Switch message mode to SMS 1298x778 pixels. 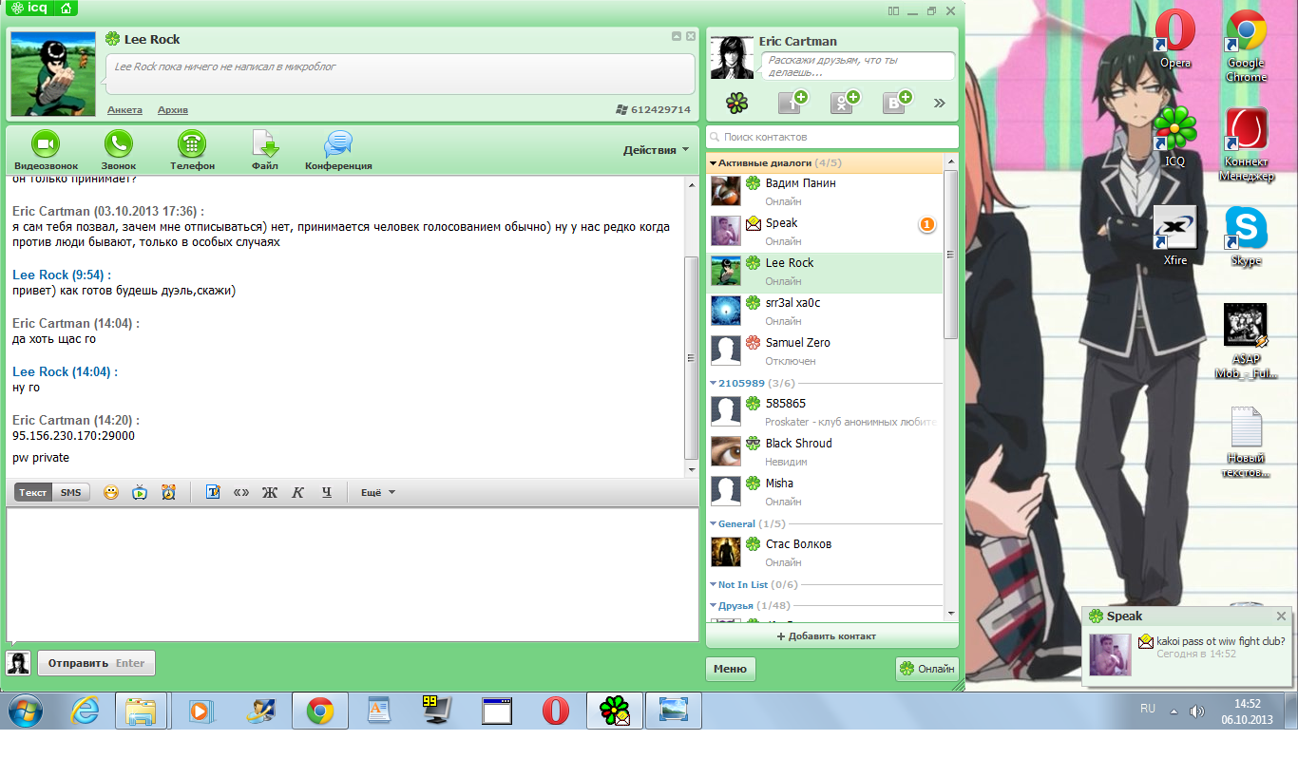70,492
